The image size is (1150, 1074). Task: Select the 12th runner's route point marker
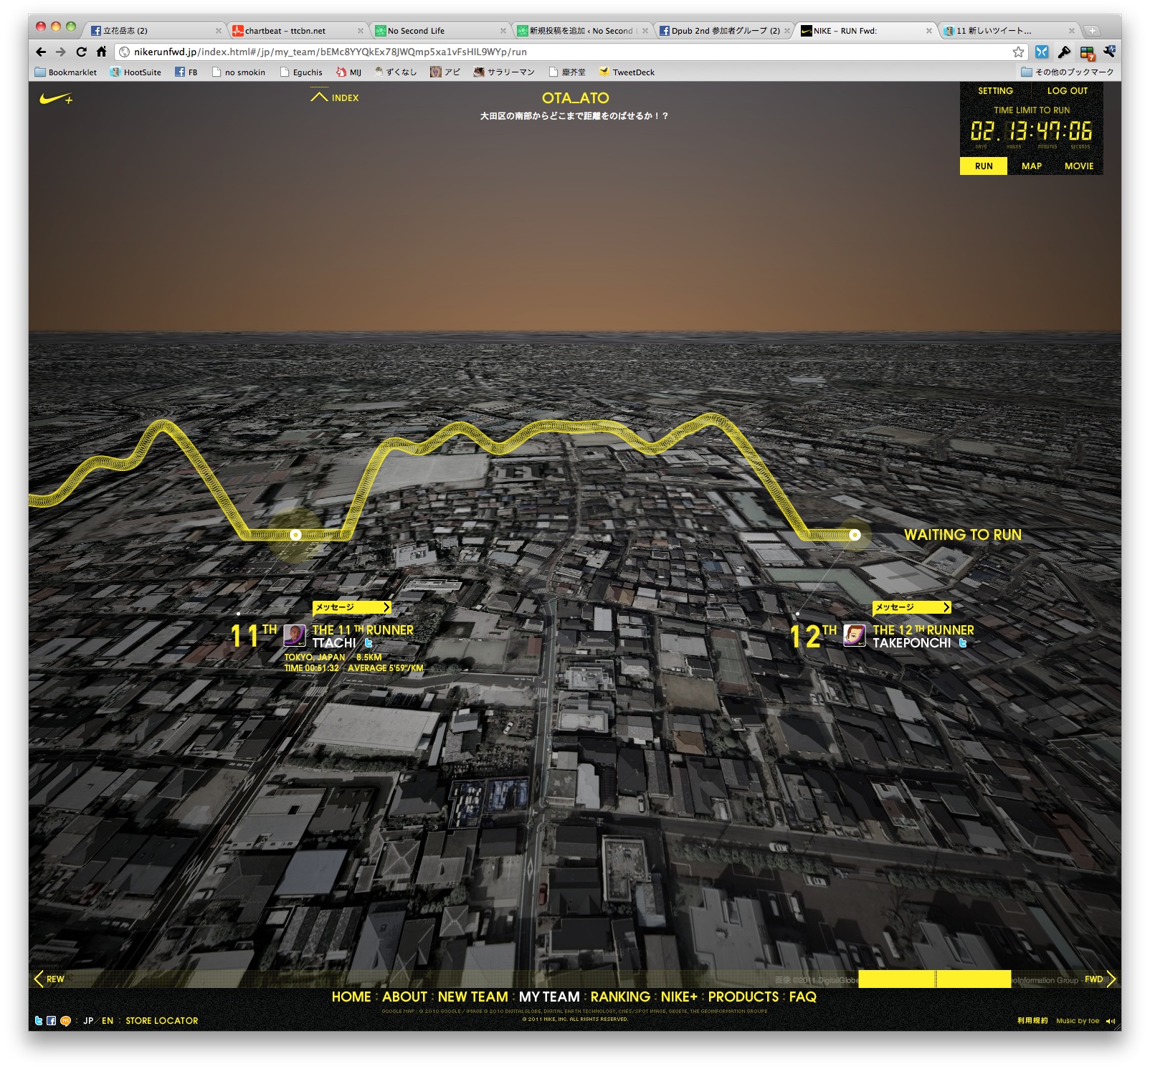click(x=855, y=534)
